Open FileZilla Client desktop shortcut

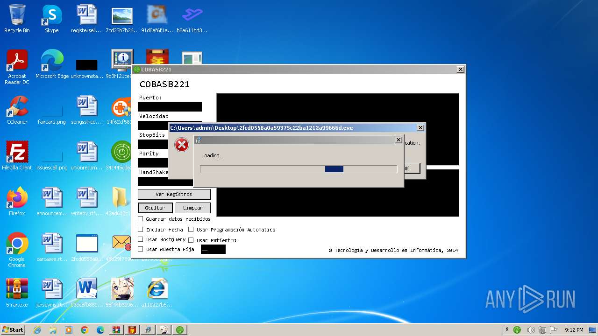(17, 156)
